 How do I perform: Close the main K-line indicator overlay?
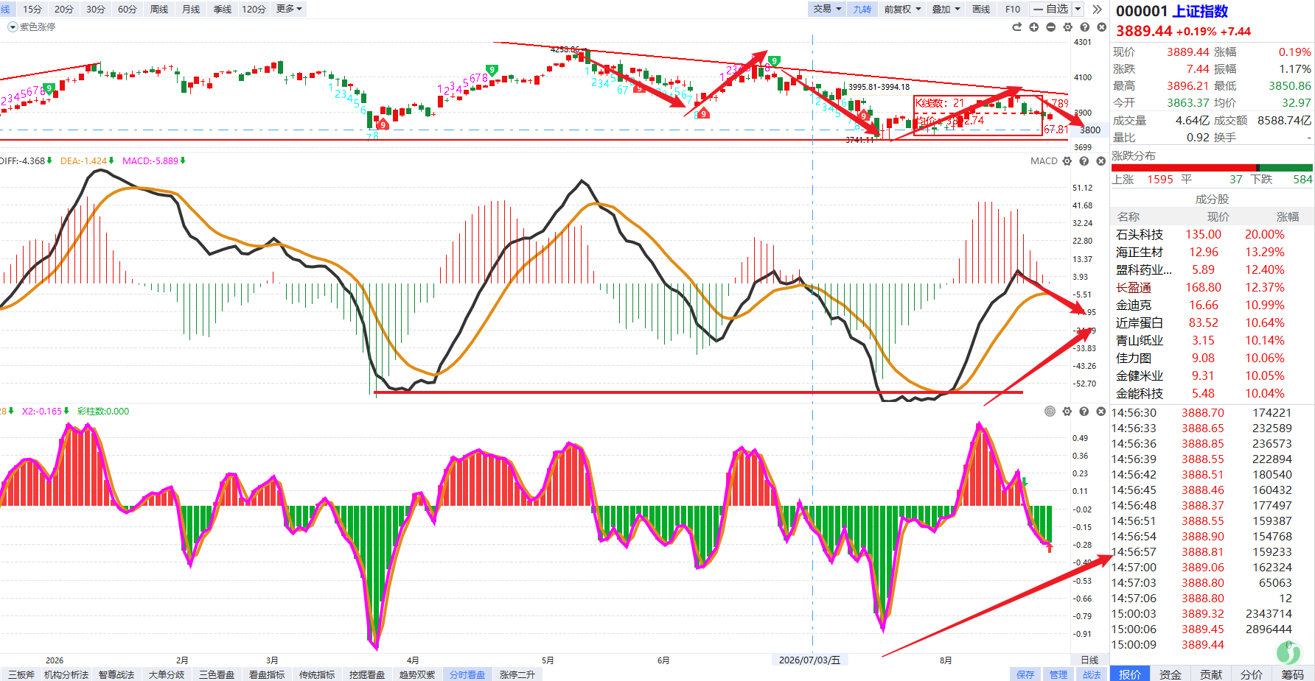point(1102,27)
